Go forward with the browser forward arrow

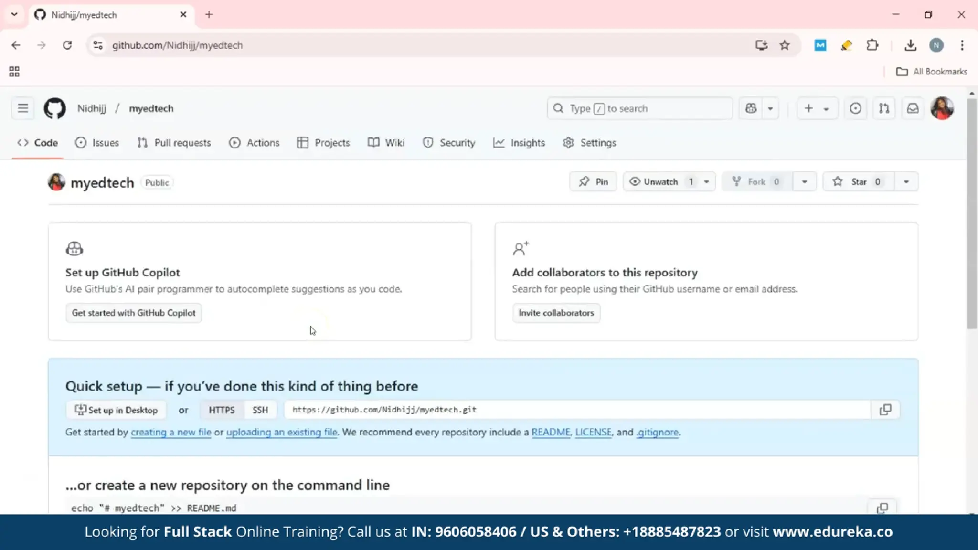(42, 45)
